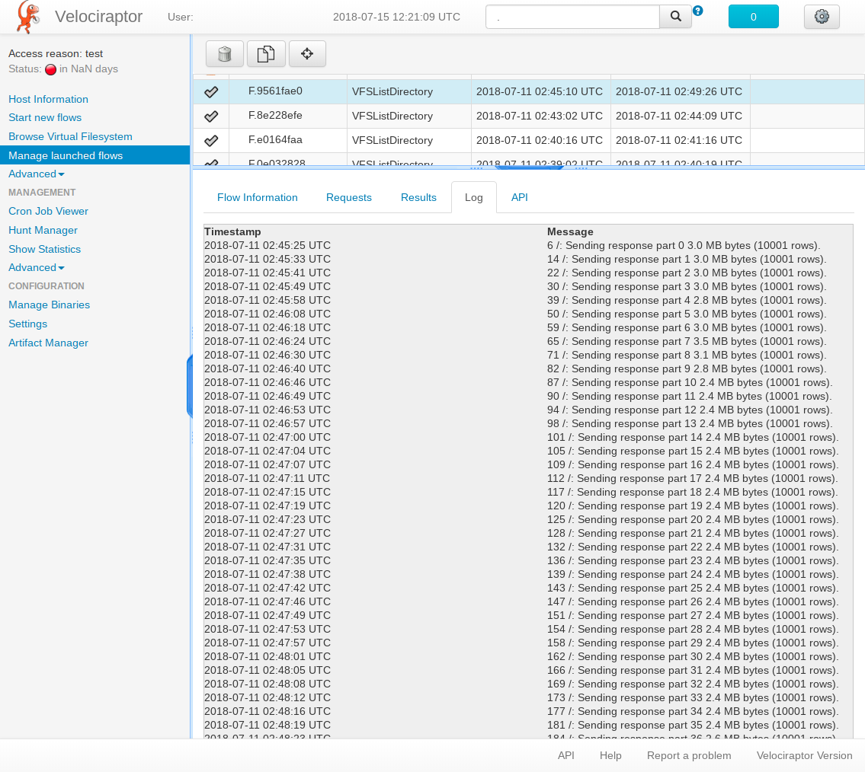The image size is (865, 772).
Task: Click the blue notification count button
Action: pyautogui.click(x=753, y=17)
